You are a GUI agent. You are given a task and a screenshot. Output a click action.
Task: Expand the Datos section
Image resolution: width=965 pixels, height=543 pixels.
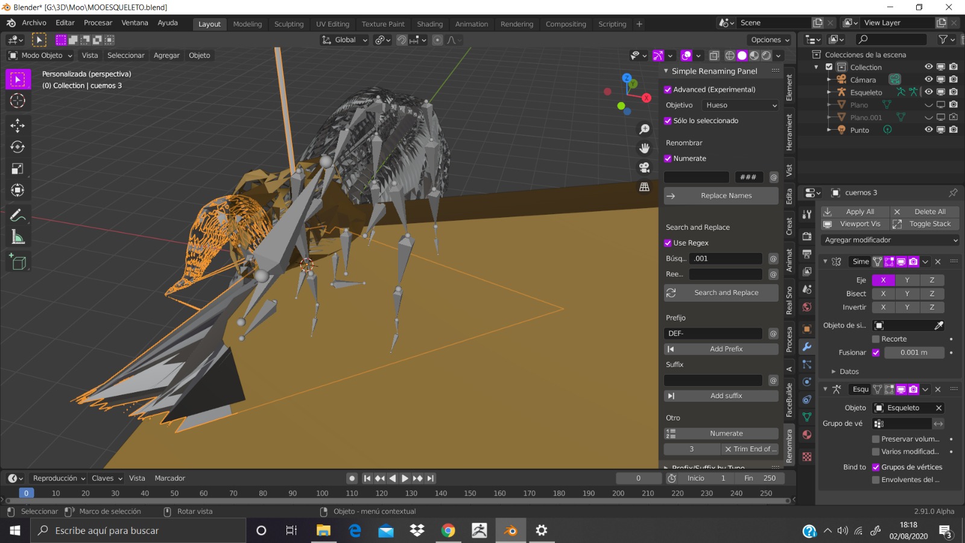845,372
